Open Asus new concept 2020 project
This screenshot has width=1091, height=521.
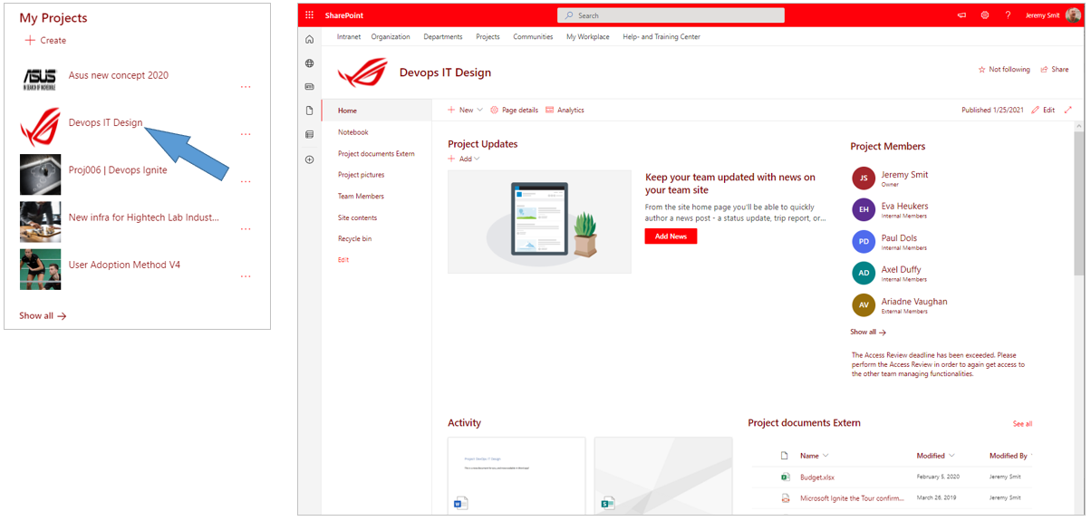pyautogui.click(x=119, y=75)
